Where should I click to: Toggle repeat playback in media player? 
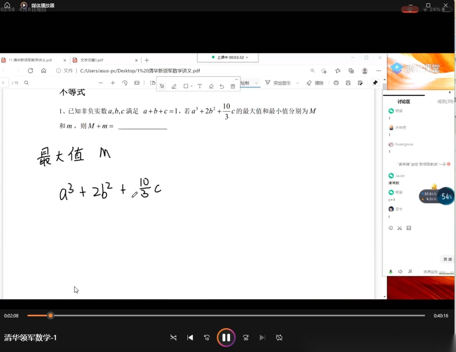point(279,338)
